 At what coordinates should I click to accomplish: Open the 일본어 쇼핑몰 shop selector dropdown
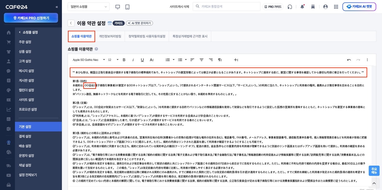pyautogui.click(x=88, y=7)
